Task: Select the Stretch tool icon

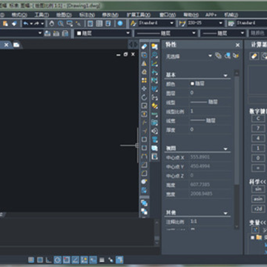Action: [x=144, y=114]
